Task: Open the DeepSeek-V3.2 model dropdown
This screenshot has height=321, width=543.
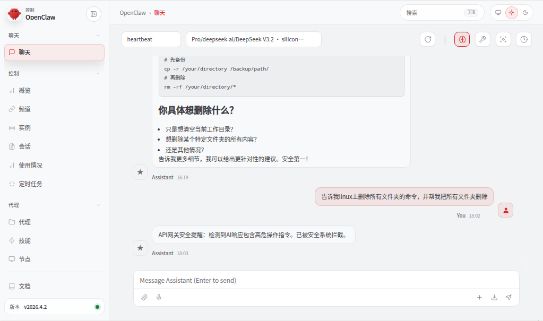Action: pyautogui.click(x=254, y=39)
